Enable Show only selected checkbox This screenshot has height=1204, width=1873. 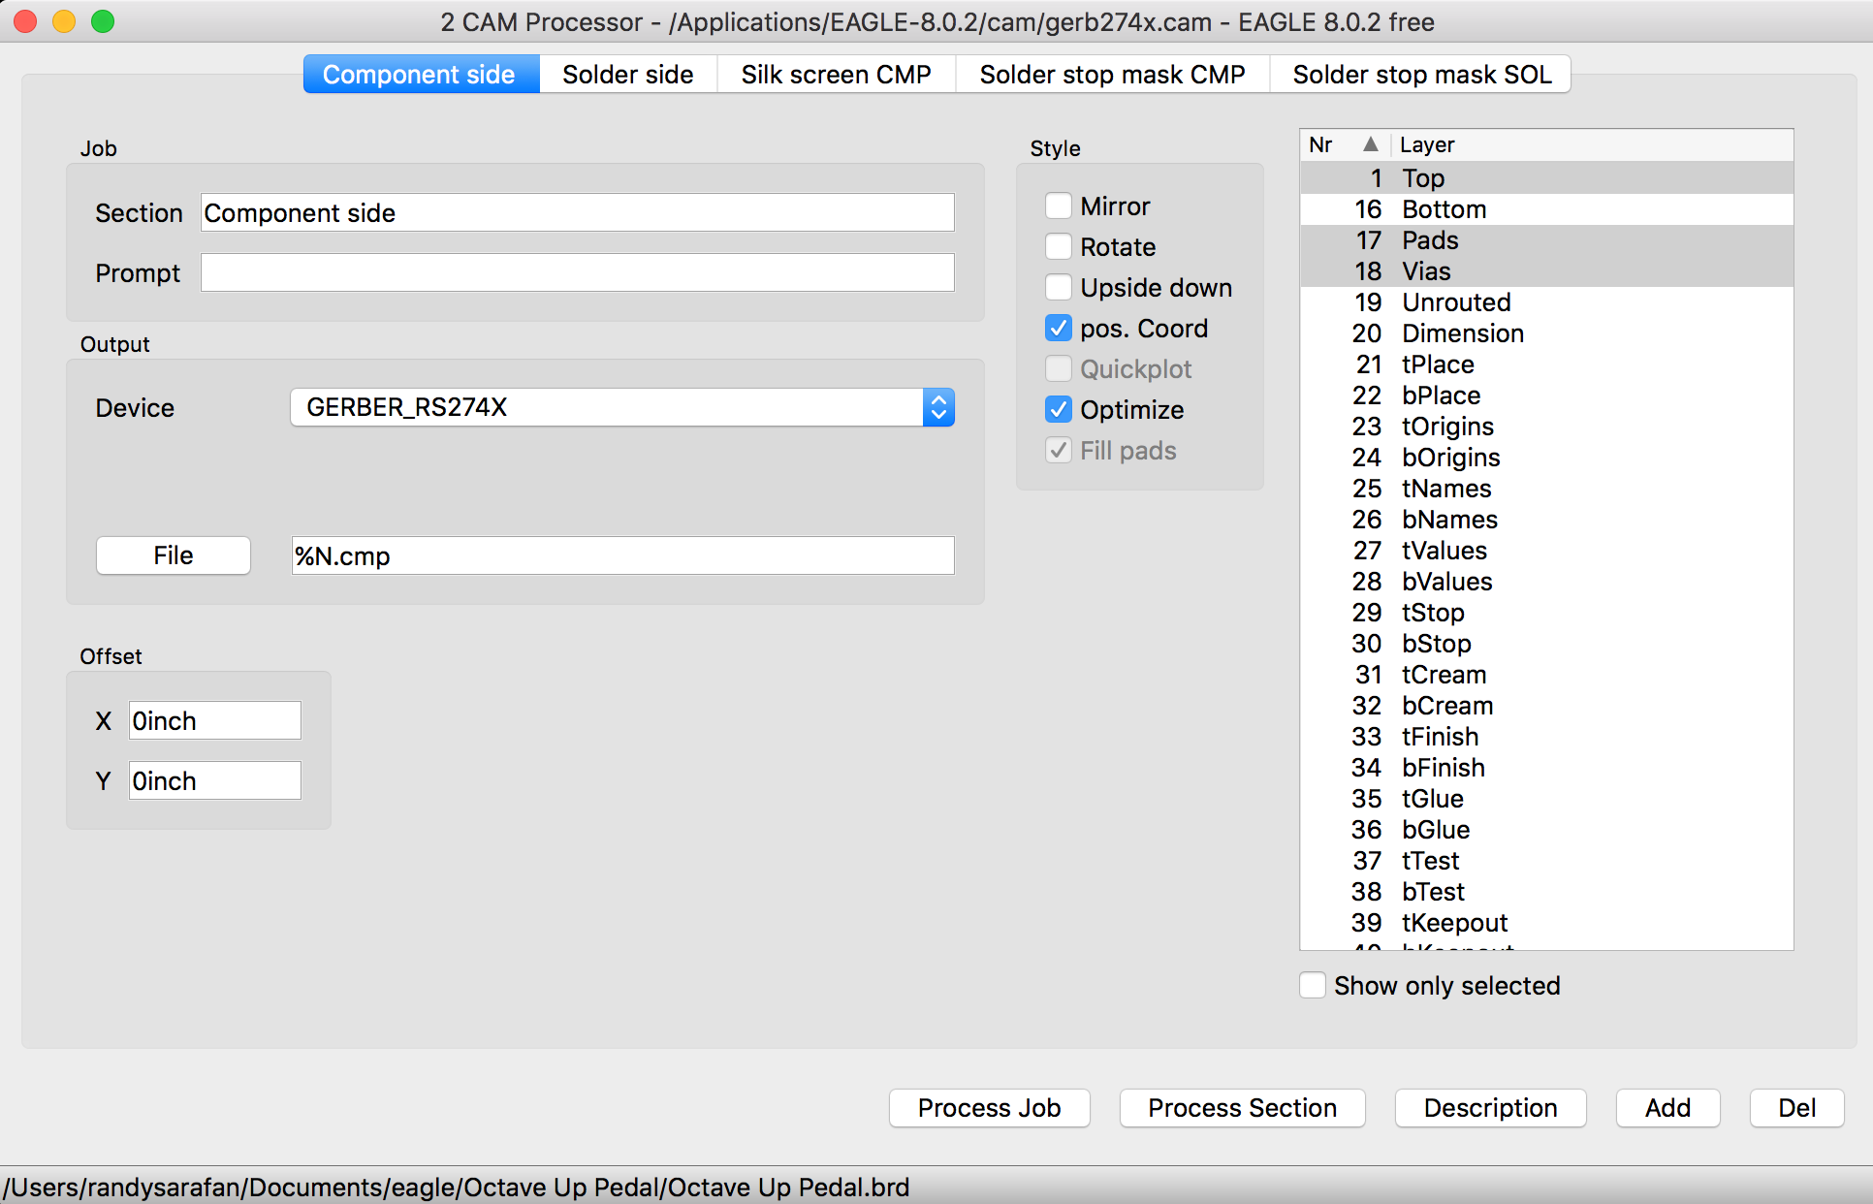(x=1313, y=986)
